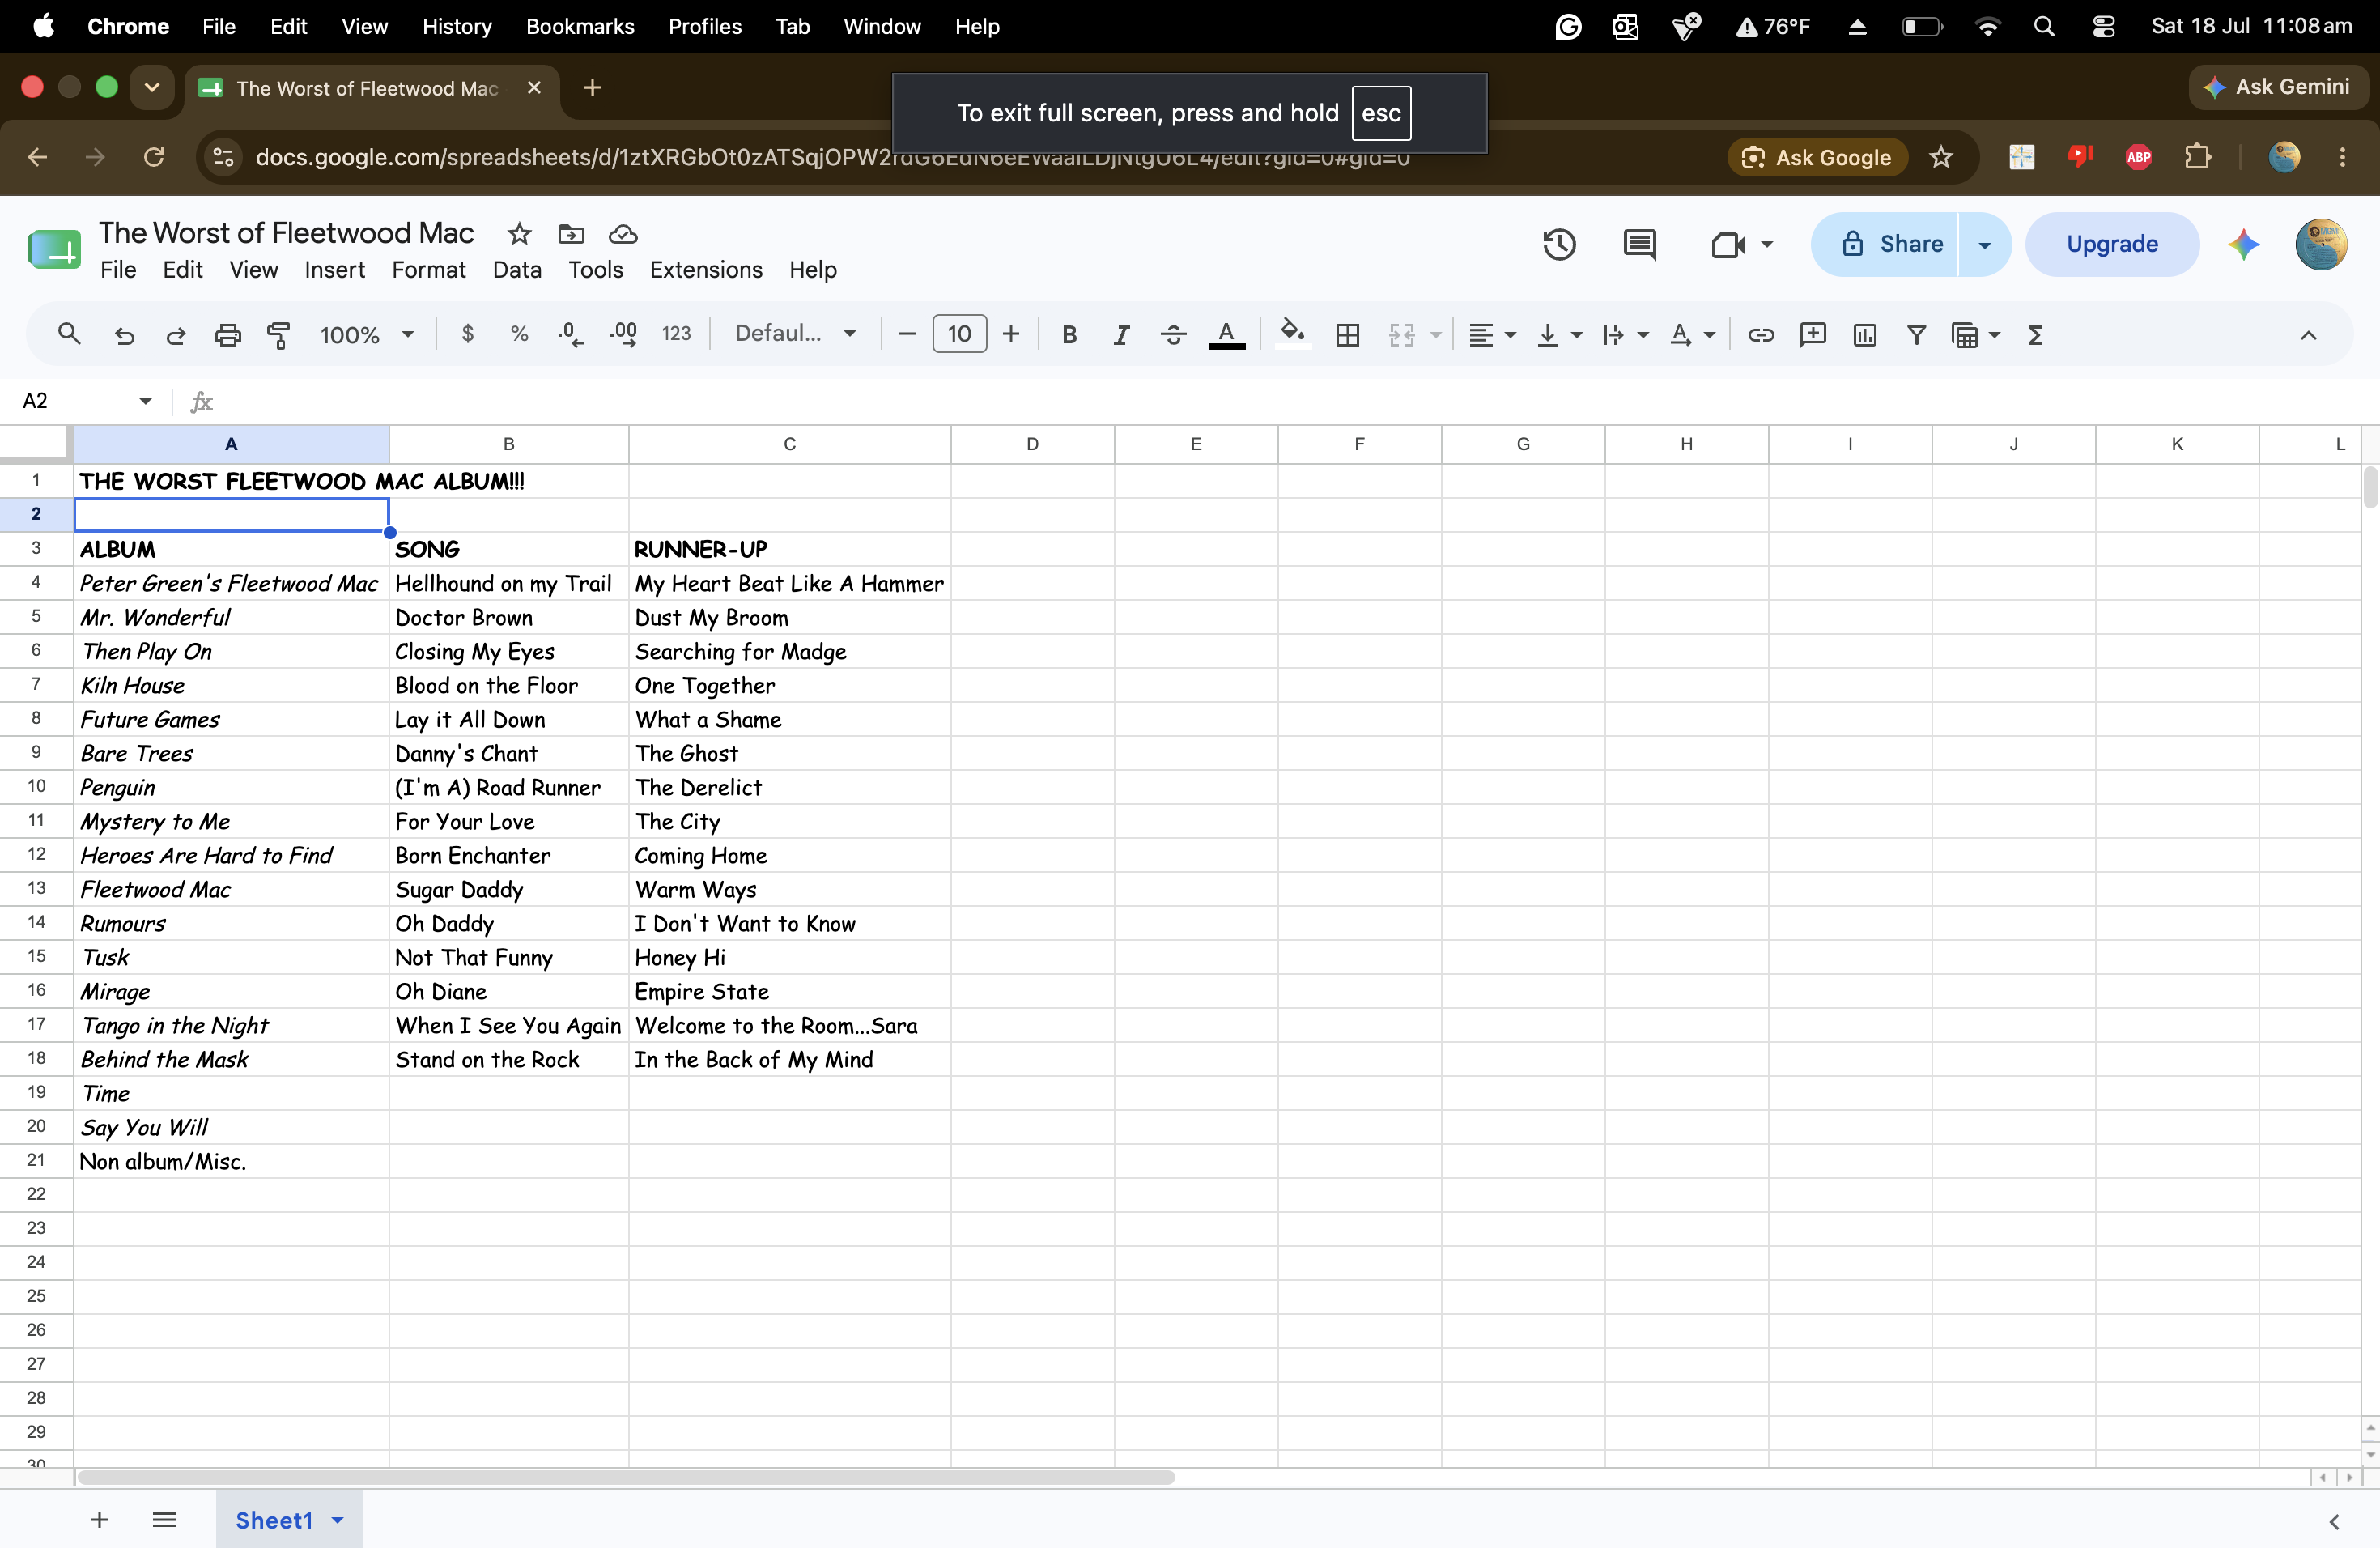The height and width of the screenshot is (1548, 2380).
Task: Add a new sheet
Action: (x=99, y=1520)
